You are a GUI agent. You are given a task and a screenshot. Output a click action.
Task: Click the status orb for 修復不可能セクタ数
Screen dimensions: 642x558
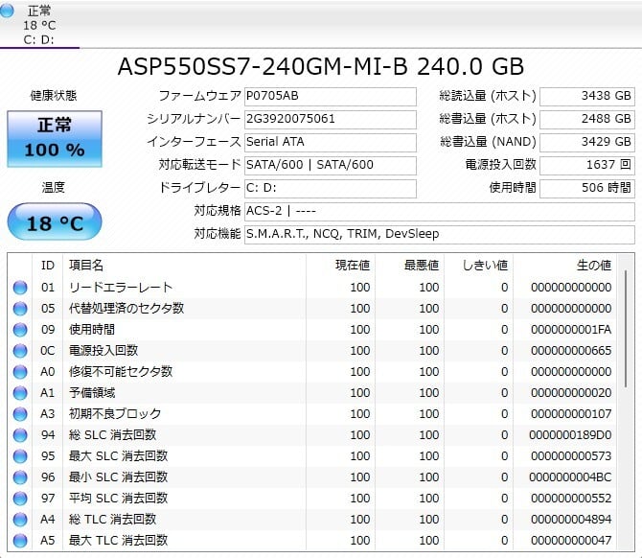20,372
